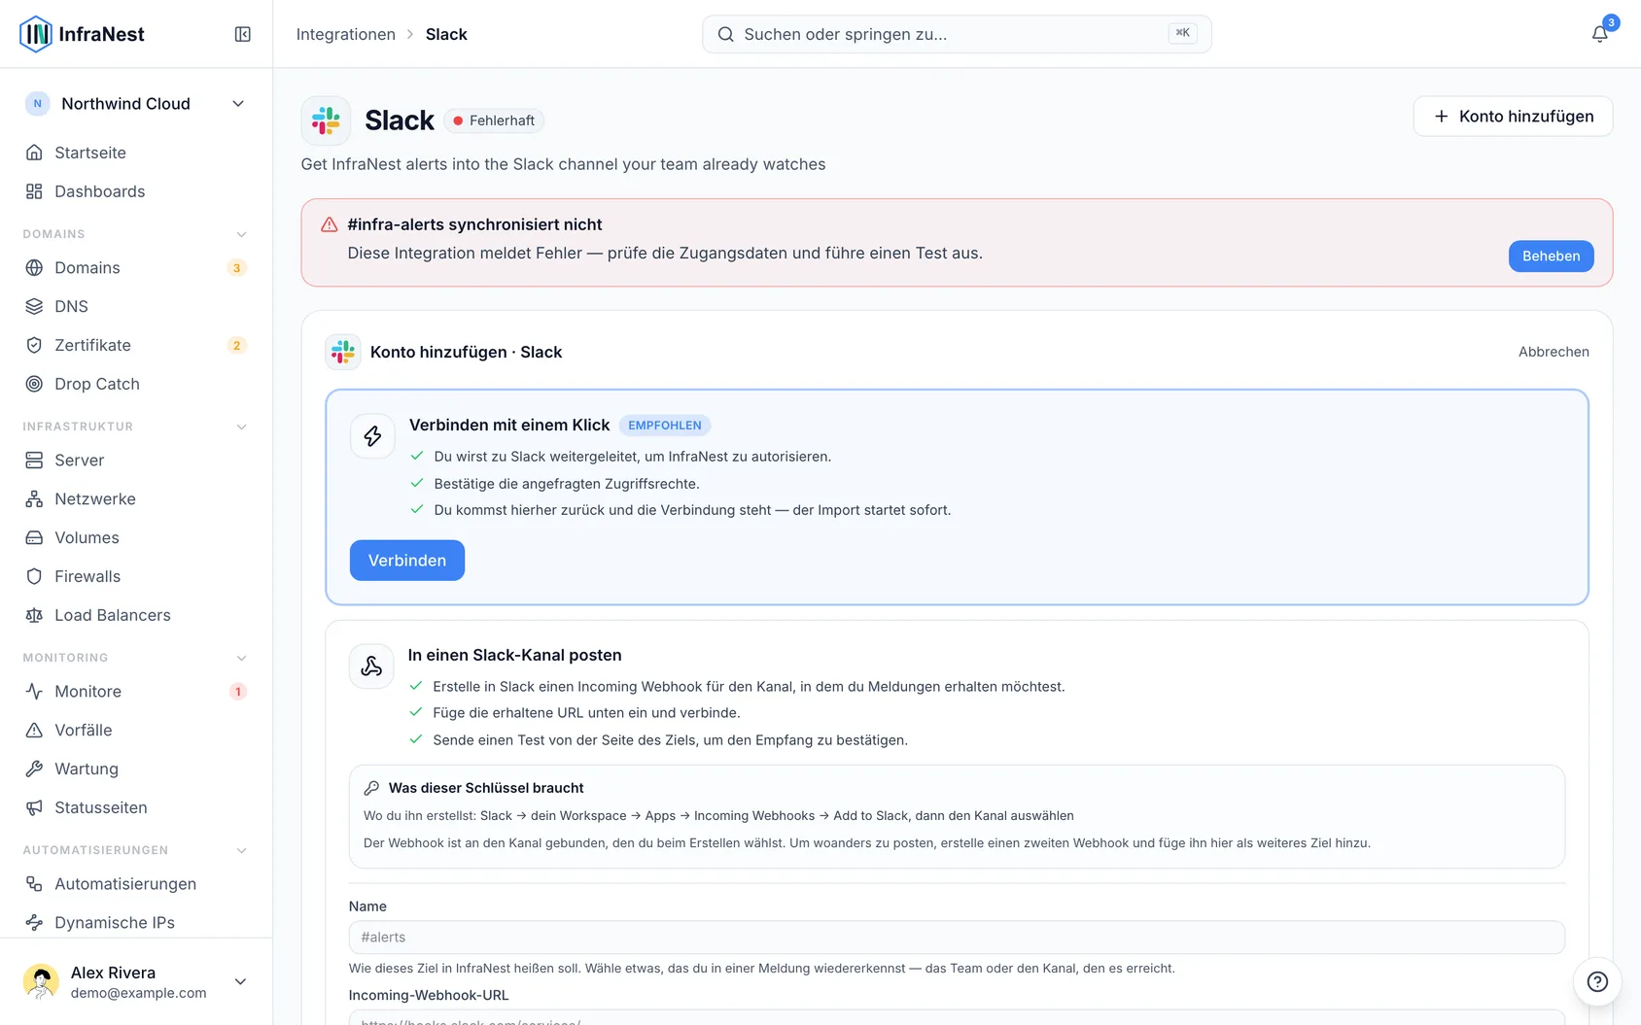This screenshot has height=1025, width=1641.
Task: Click the Automatisierungen icon
Action: click(x=34, y=883)
